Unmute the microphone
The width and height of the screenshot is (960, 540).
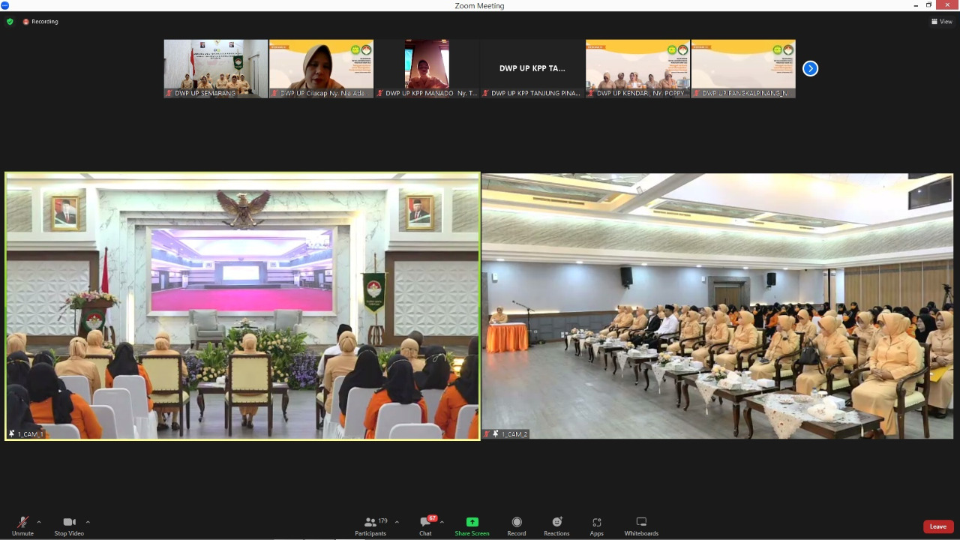pos(22,526)
